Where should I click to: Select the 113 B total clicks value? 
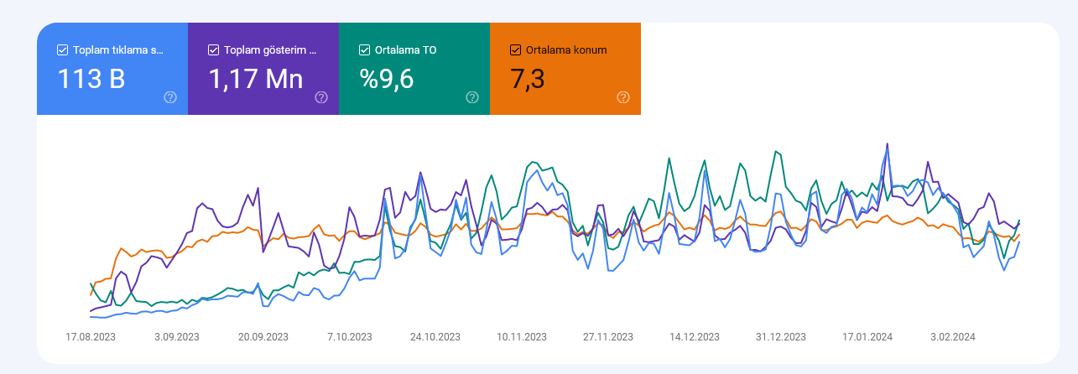point(91,79)
